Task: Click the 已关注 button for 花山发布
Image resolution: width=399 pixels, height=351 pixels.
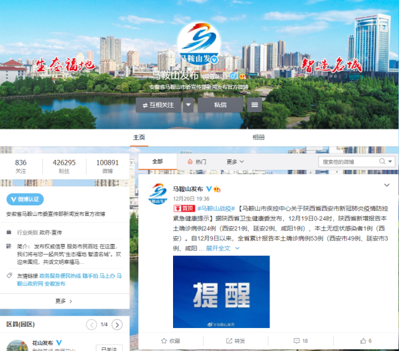Action: (109, 349)
